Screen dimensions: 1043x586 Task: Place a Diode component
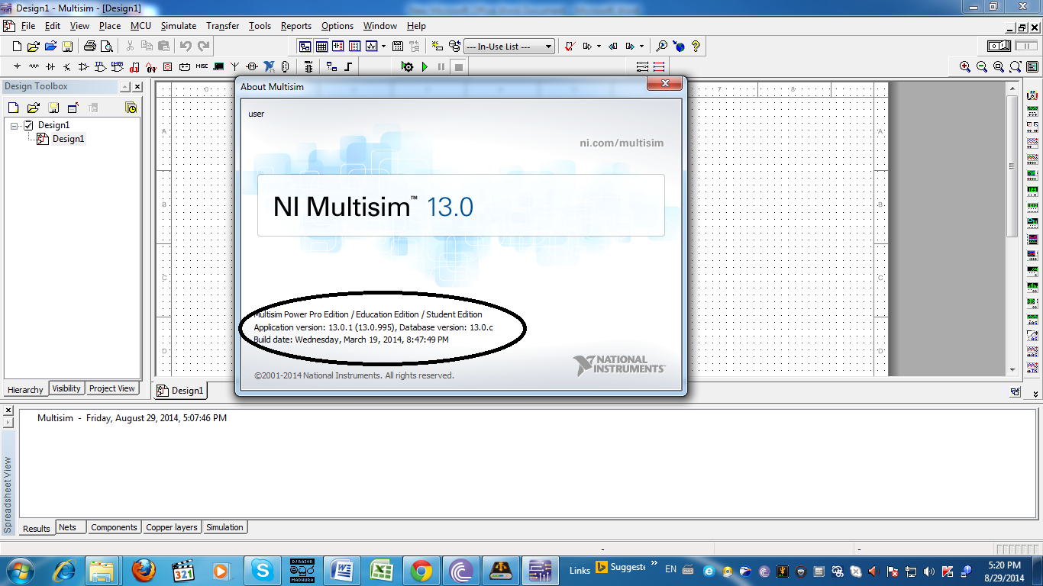click(50, 67)
